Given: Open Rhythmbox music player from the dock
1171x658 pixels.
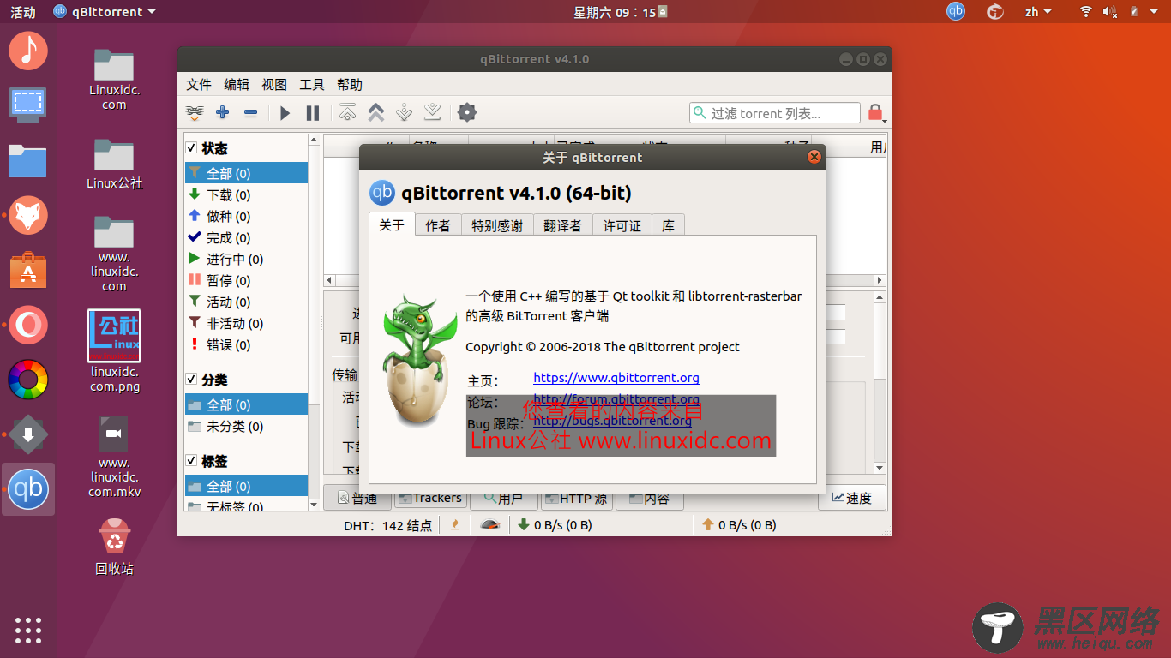Looking at the screenshot, I should [x=28, y=50].
